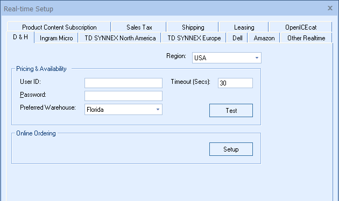Viewport: 339px width, 201px height.
Task: Click the Test button
Action: (231, 111)
